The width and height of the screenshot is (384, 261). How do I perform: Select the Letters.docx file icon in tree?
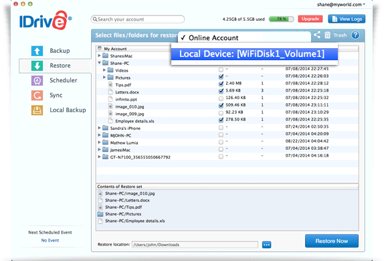click(x=110, y=92)
